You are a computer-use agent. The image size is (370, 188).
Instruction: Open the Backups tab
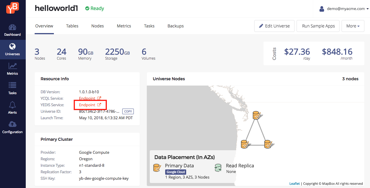[x=176, y=26]
